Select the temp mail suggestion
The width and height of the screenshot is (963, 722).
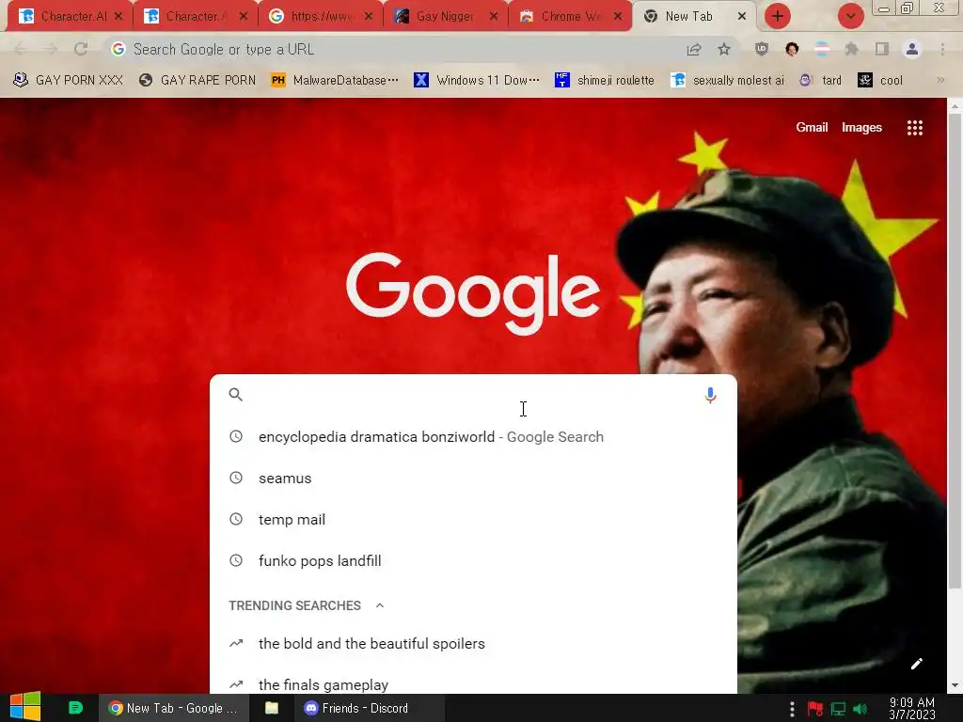tap(473, 519)
